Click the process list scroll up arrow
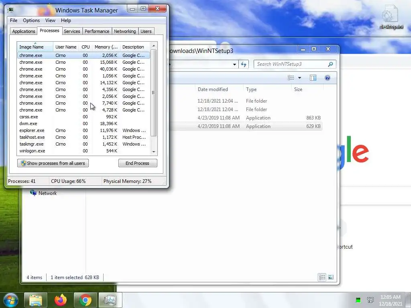Screen dimensions: 411x308 (154, 46)
